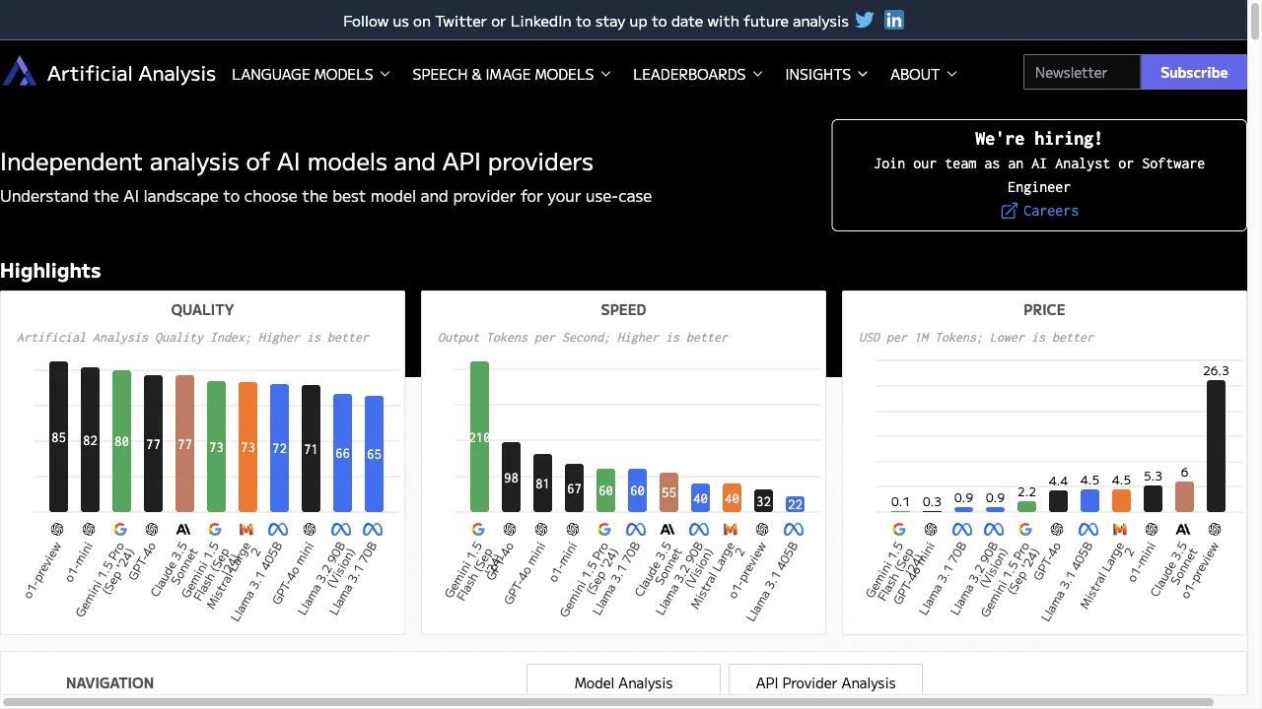Click Mistral logo under Mistral Large 2 in Speed chart

(731, 530)
